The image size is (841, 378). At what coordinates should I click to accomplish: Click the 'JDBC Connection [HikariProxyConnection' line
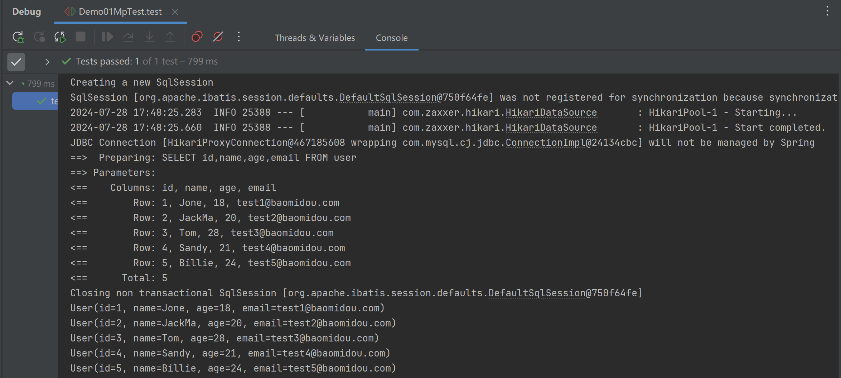coord(443,143)
